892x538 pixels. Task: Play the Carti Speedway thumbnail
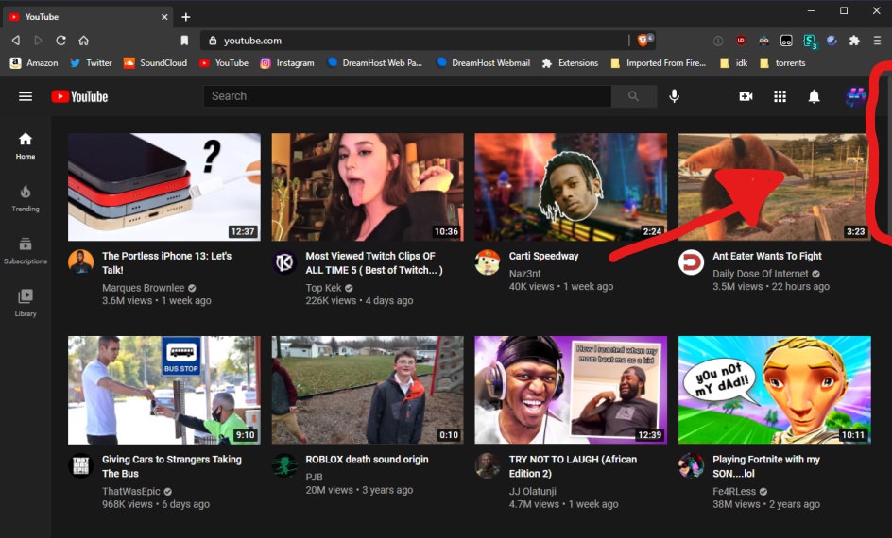[x=571, y=187]
